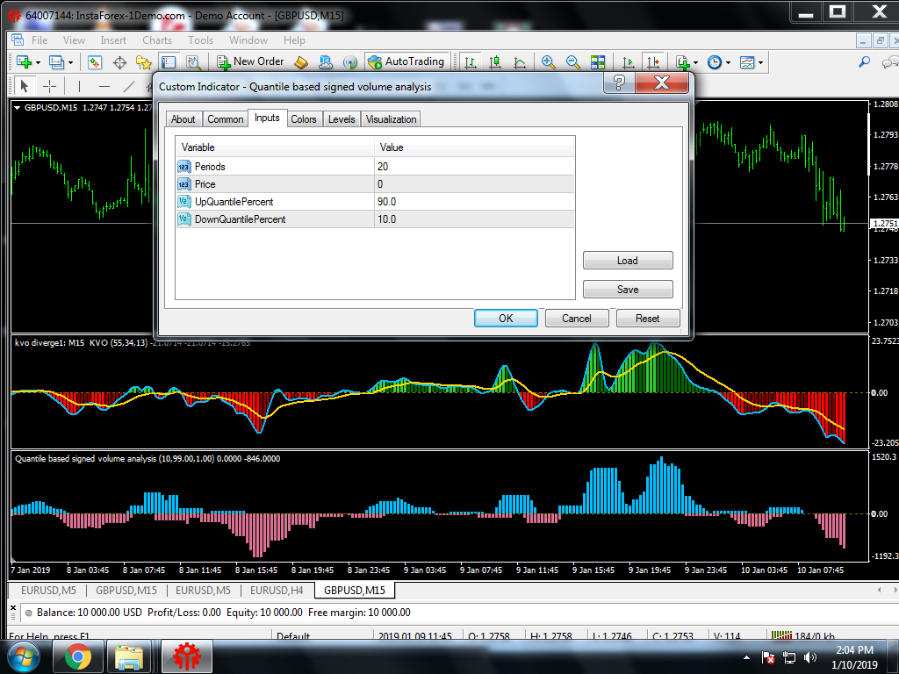The height and width of the screenshot is (674, 899).
Task: Switch to the Visualization tab
Action: pyautogui.click(x=391, y=119)
